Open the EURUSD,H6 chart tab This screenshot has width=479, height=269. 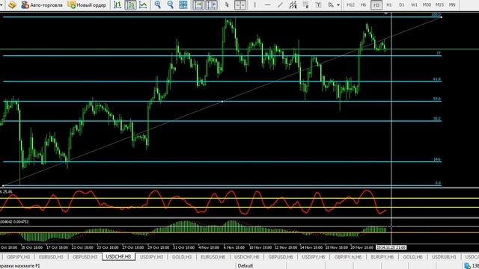click(x=213, y=257)
